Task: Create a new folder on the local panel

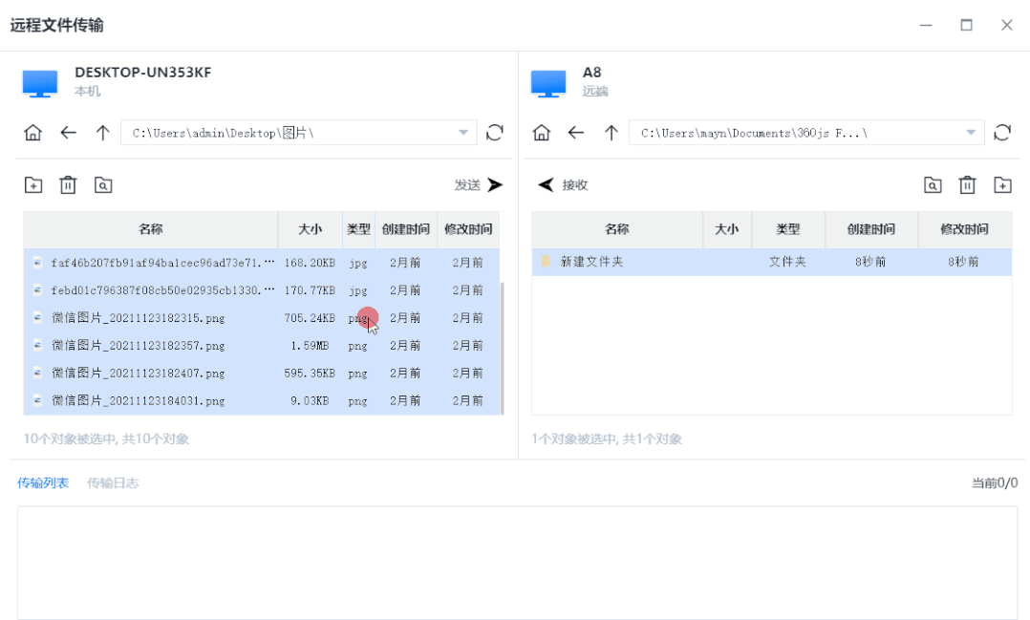Action: [32, 184]
